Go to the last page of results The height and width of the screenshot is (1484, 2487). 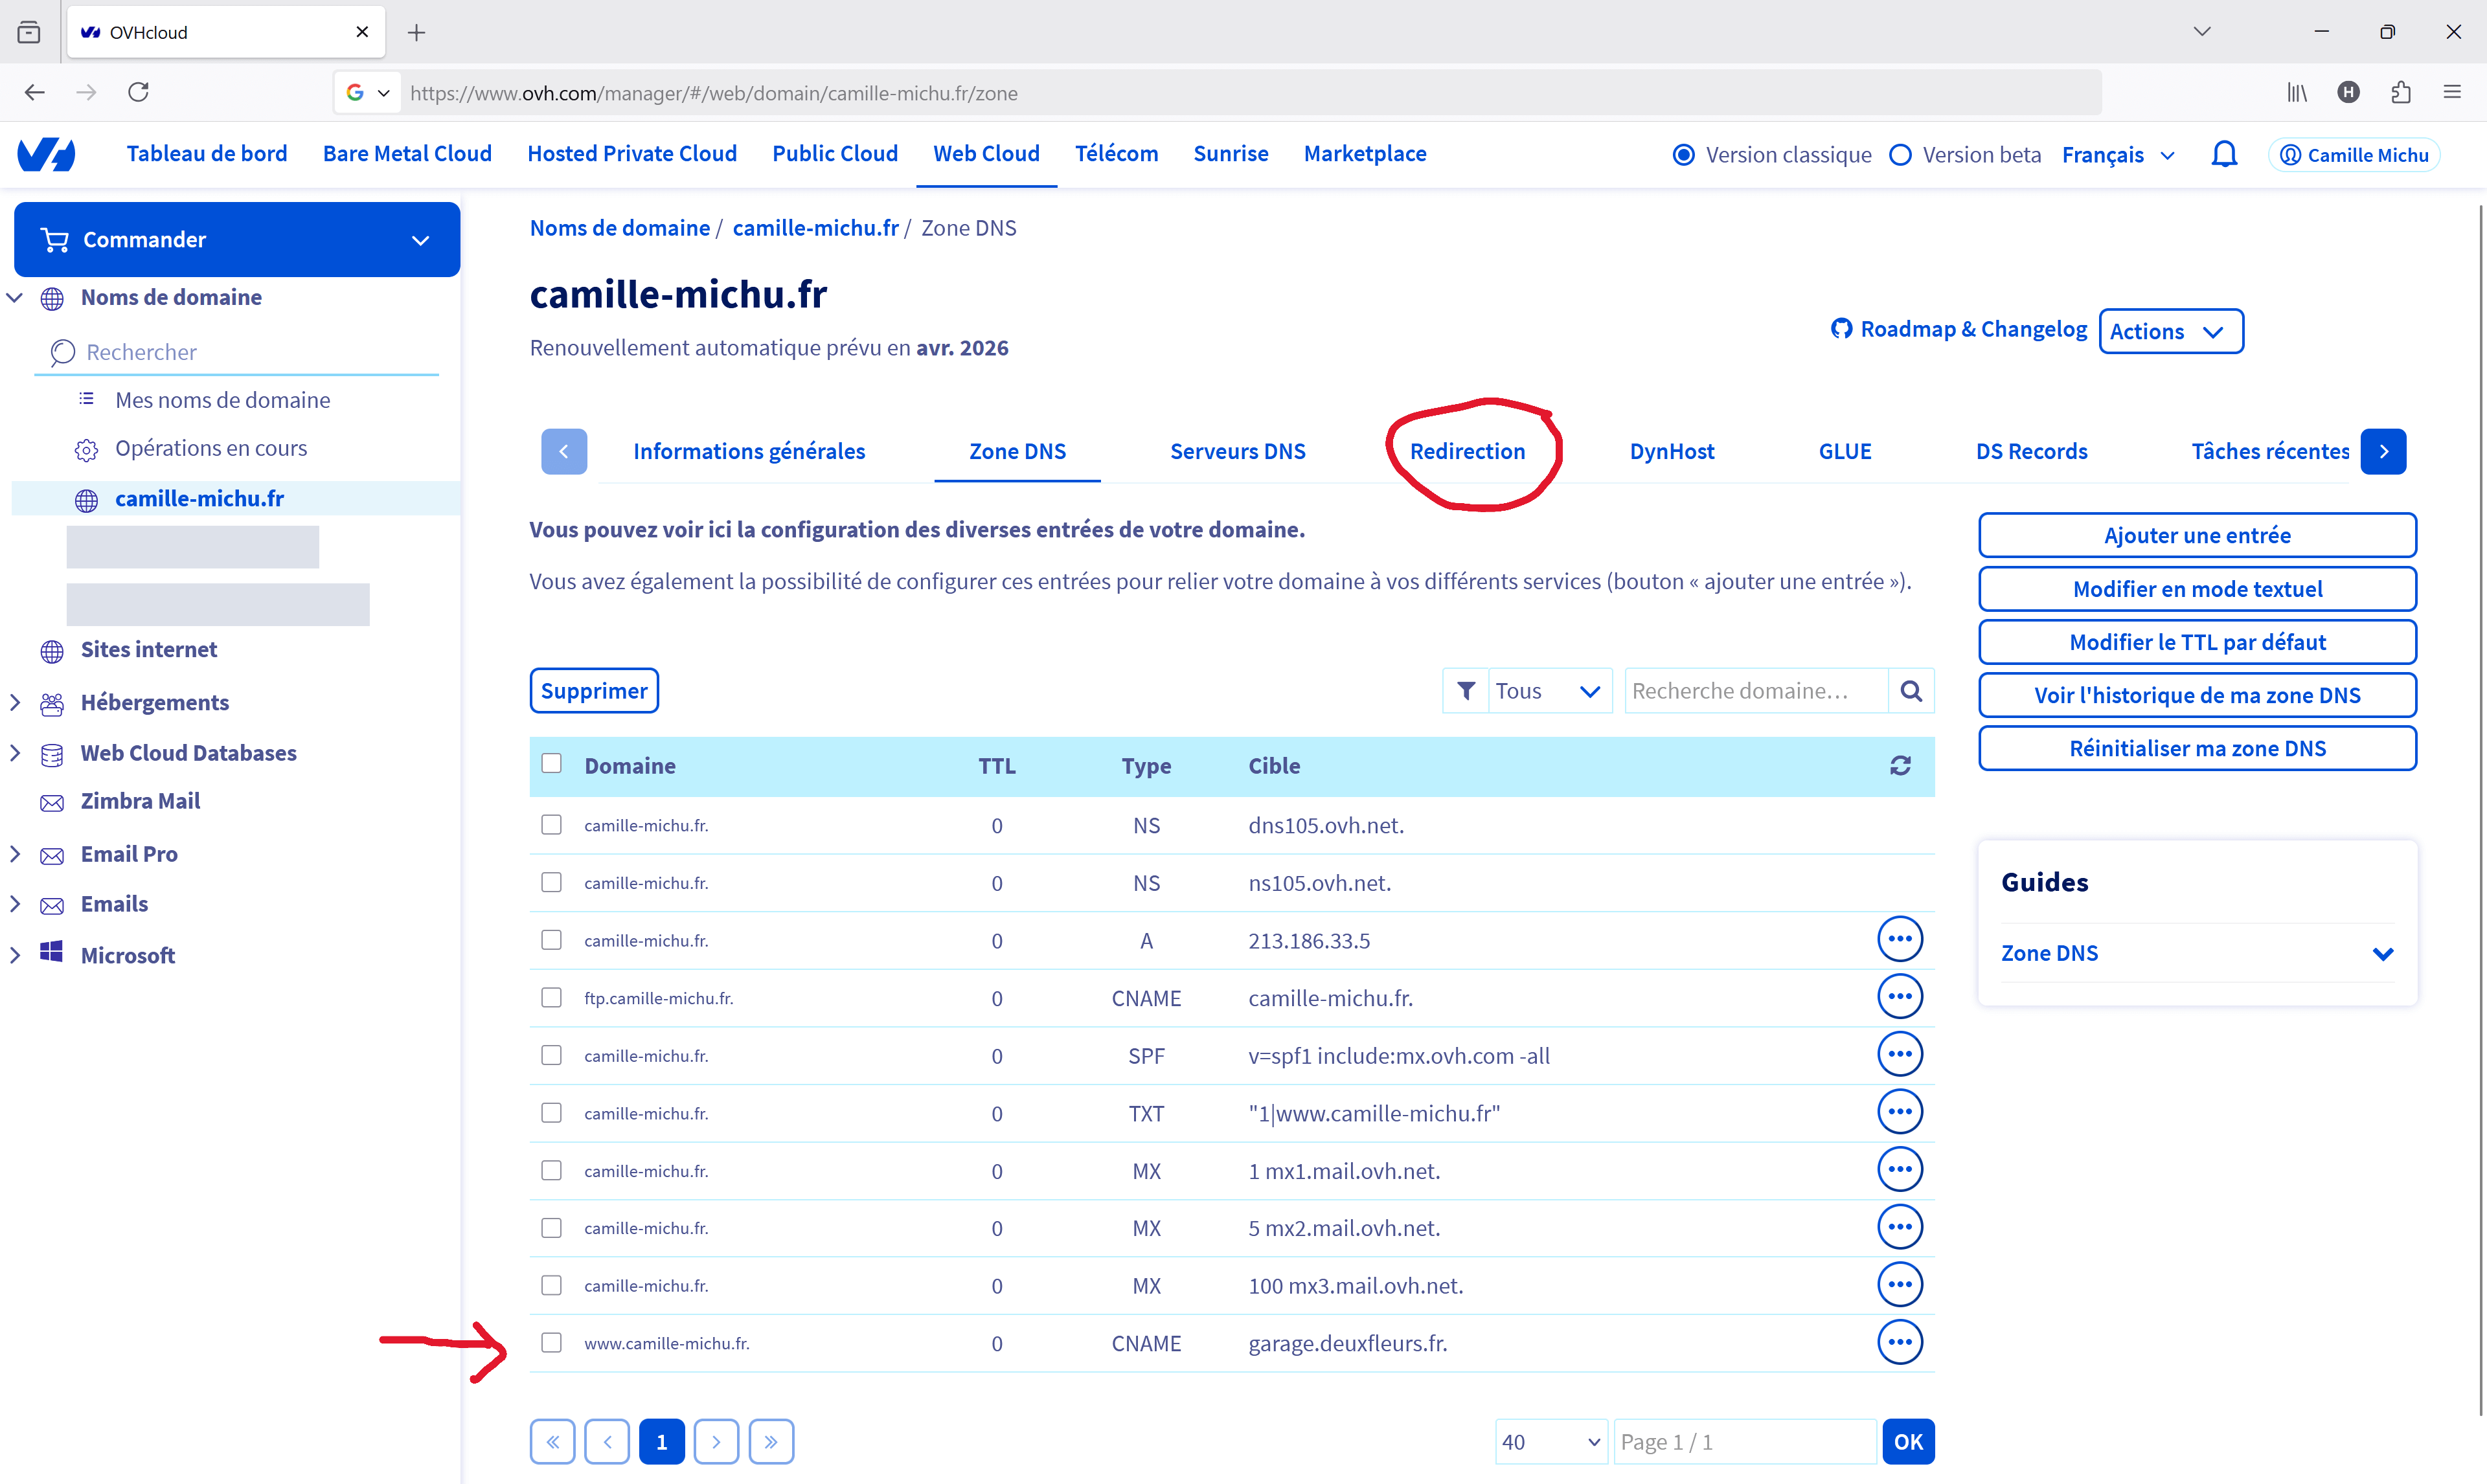pos(770,1441)
